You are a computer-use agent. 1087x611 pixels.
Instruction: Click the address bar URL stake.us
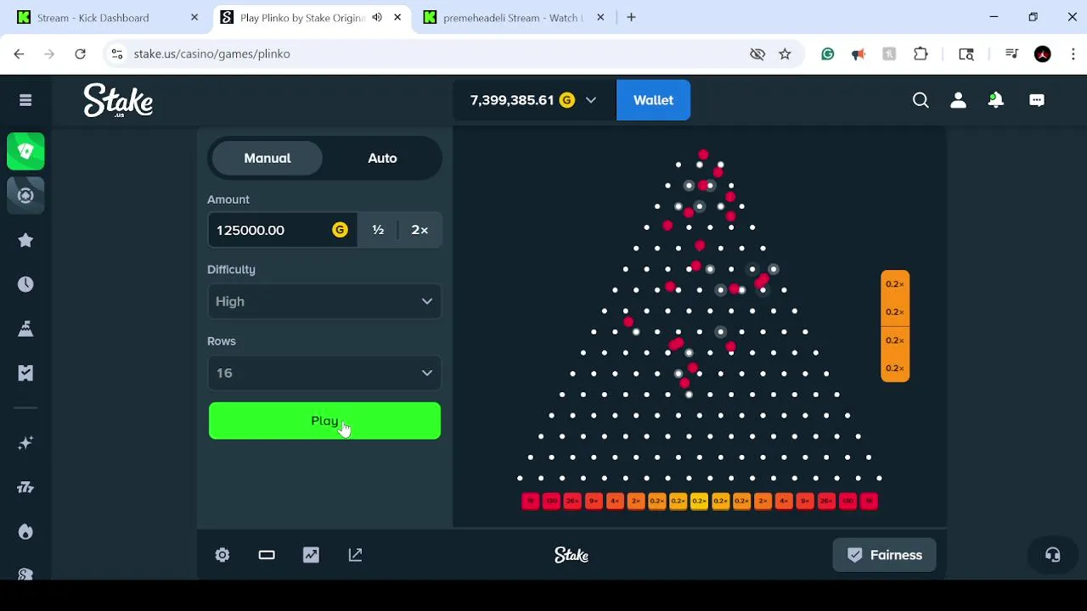tap(212, 53)
